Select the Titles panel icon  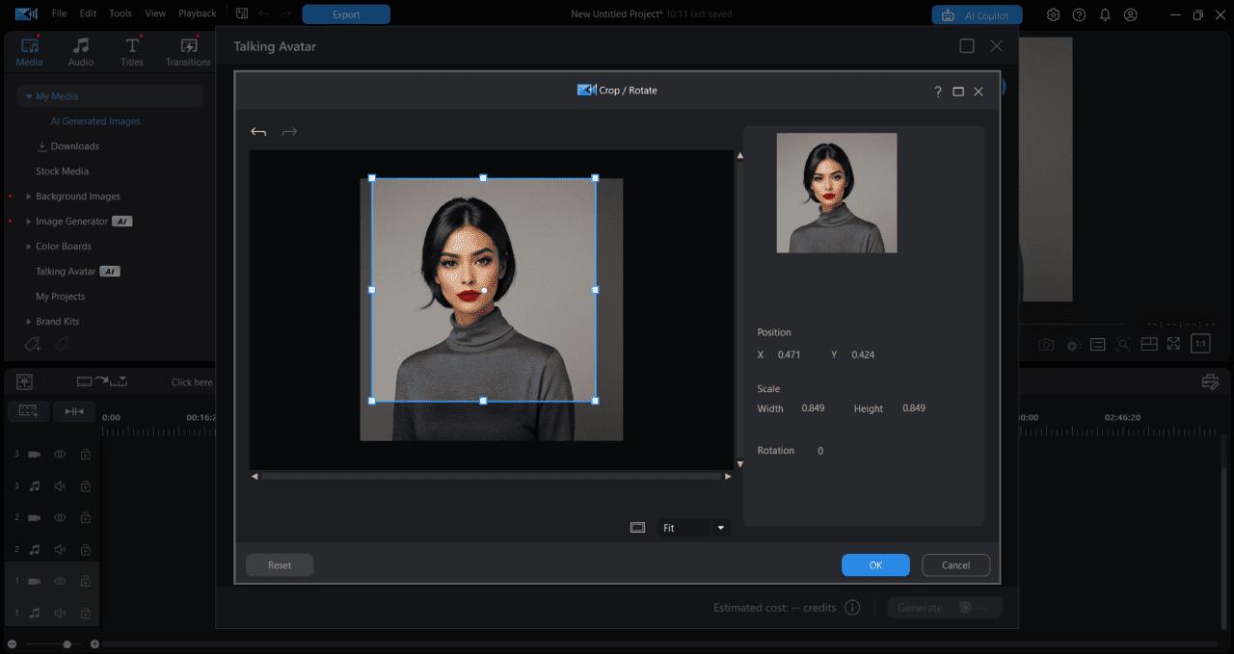131,50
